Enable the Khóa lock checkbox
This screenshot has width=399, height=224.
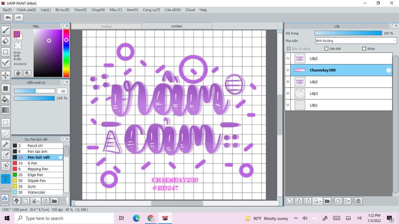(x=364, y=49)
